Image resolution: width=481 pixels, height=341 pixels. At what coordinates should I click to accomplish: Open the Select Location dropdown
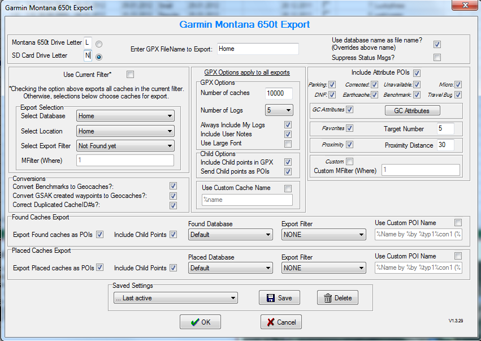coord(125,131)
